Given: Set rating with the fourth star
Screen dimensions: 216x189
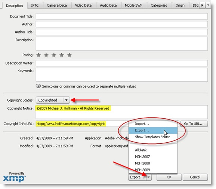Looking at the screenshot, I should 62,55.
